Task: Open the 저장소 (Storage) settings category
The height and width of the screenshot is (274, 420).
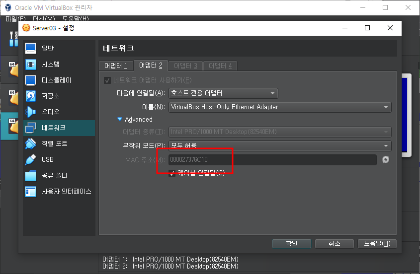Action: [59, 96]
